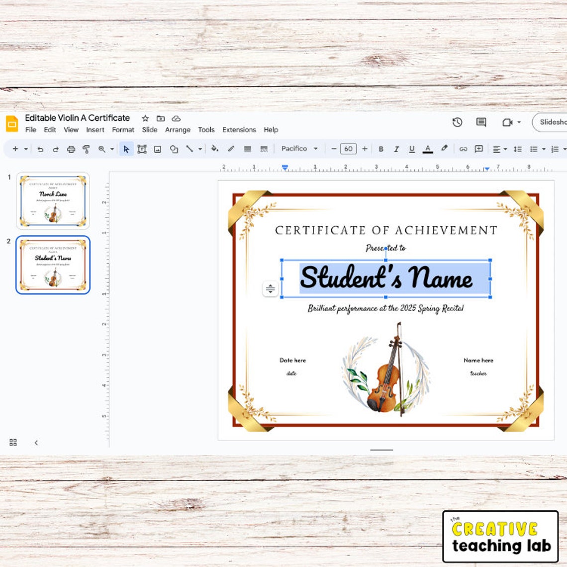Click the Insert link icon
Viewport: 567px width, 567px height.
click(462, 149)
